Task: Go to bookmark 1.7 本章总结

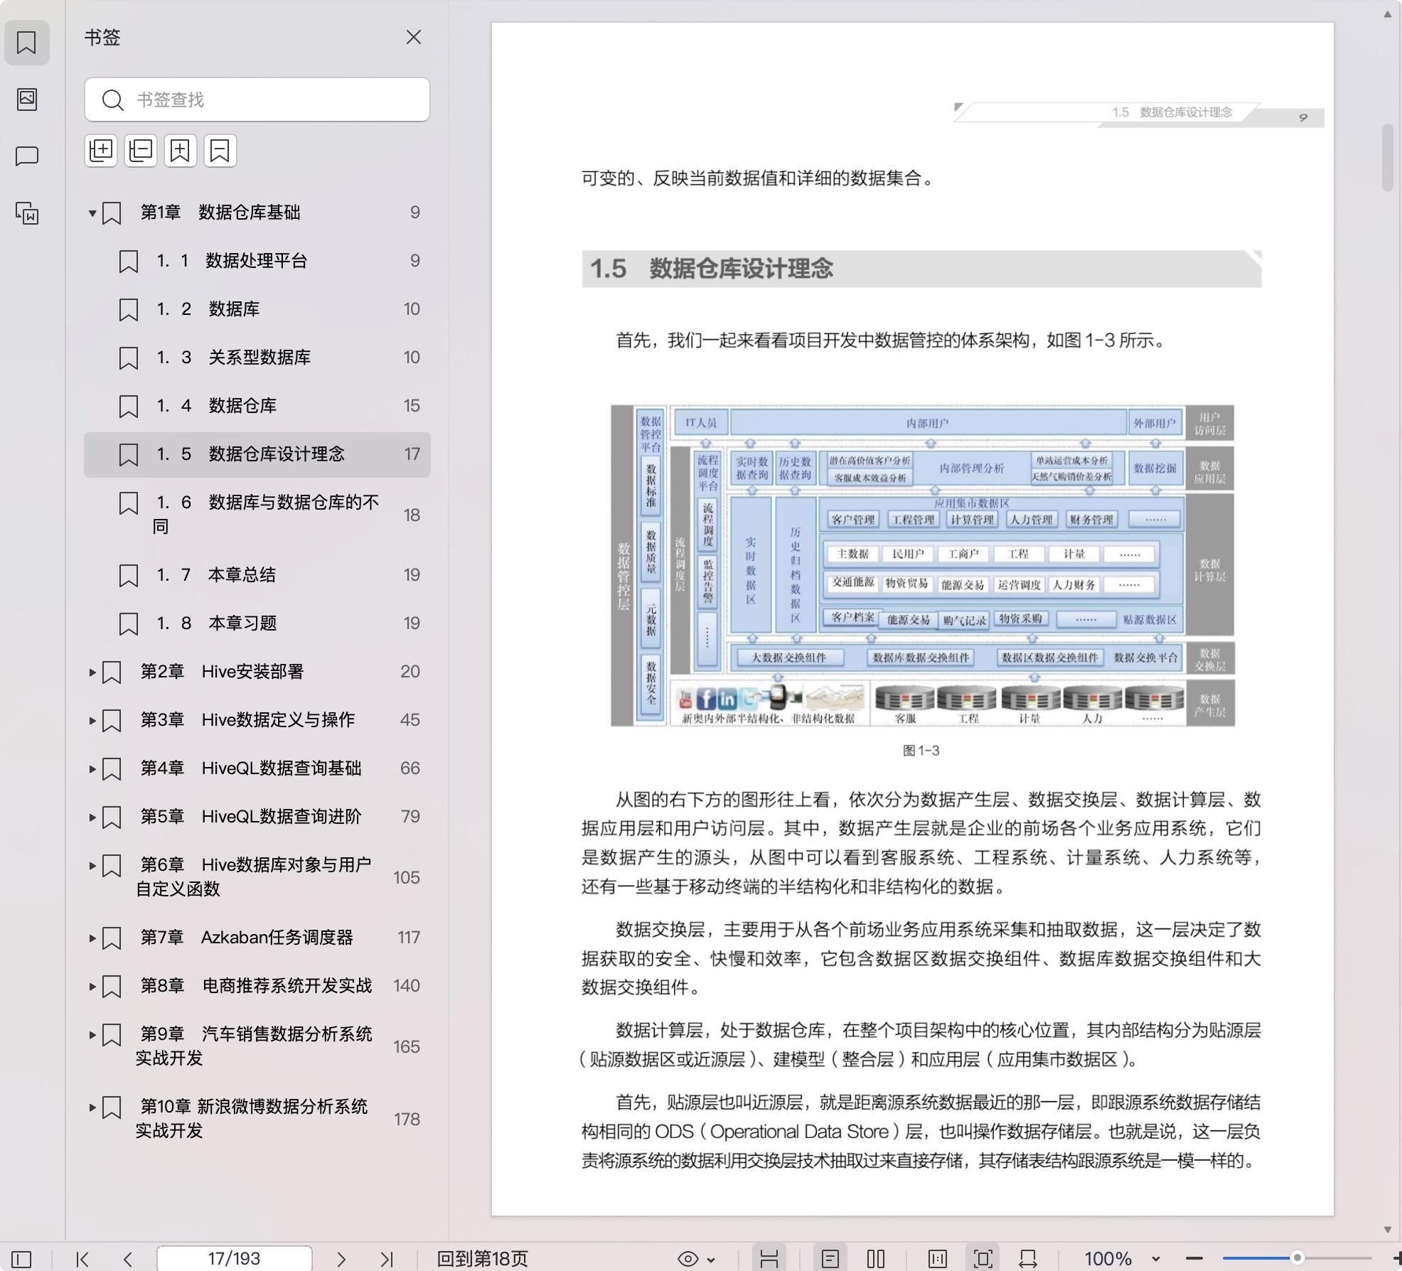Action: point(257,575)
